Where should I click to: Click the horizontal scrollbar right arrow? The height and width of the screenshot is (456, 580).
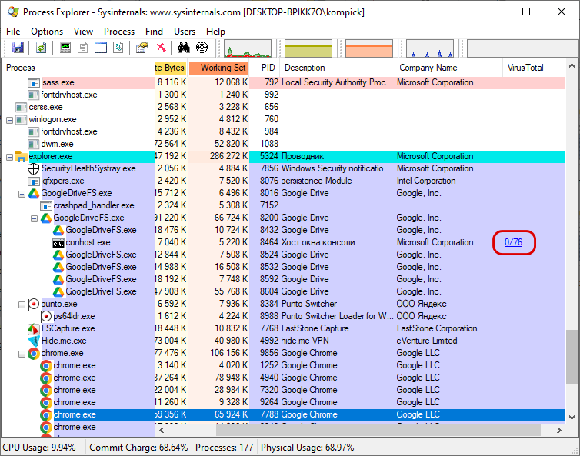pos(559,430)
